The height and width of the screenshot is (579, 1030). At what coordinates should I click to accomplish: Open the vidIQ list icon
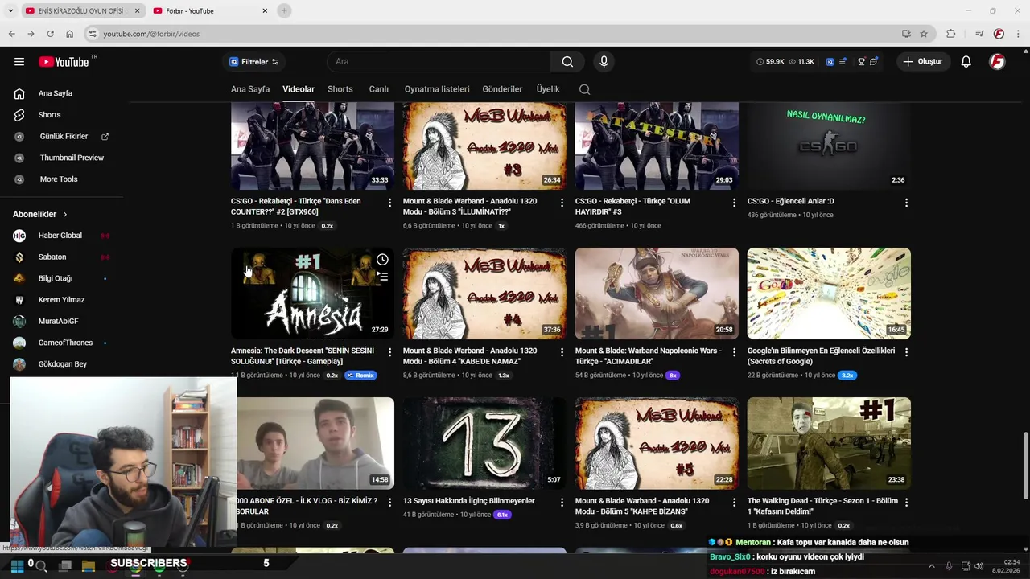click(843, 62)
